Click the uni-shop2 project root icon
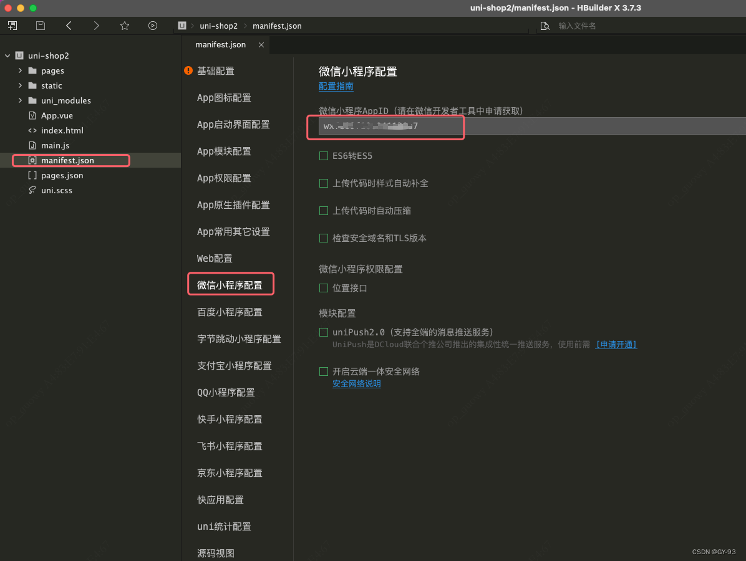Viewport: 746px width, 561px height. pos(19,55)
